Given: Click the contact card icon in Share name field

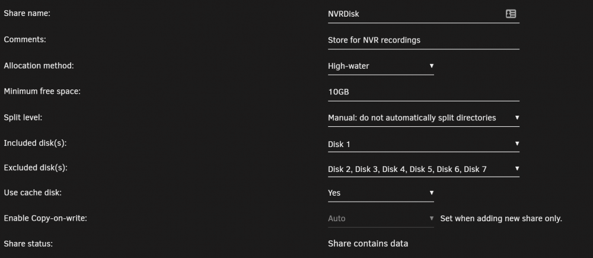Looking at the screenshot, I should pos(511,14).
